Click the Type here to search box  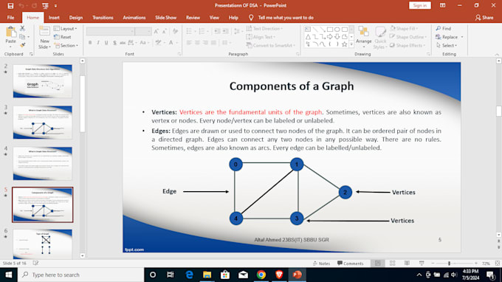point(80,275)
